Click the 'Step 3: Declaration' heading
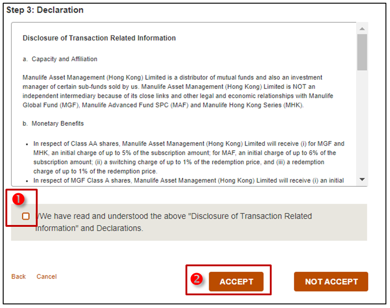 tap(45, 10)
